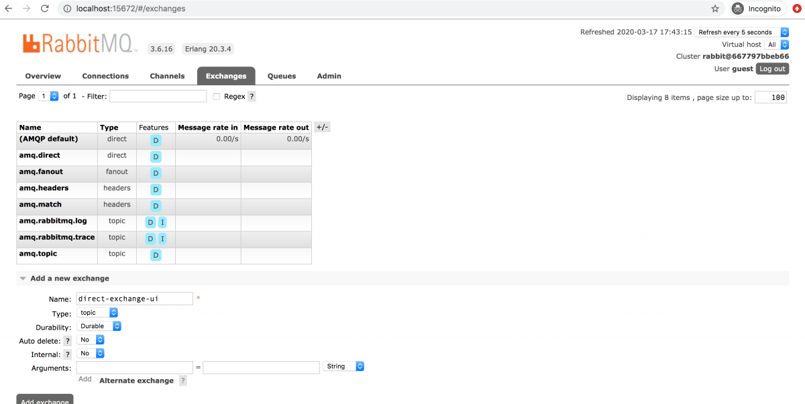Open the exchange Type dropdown

click(97, 312)
